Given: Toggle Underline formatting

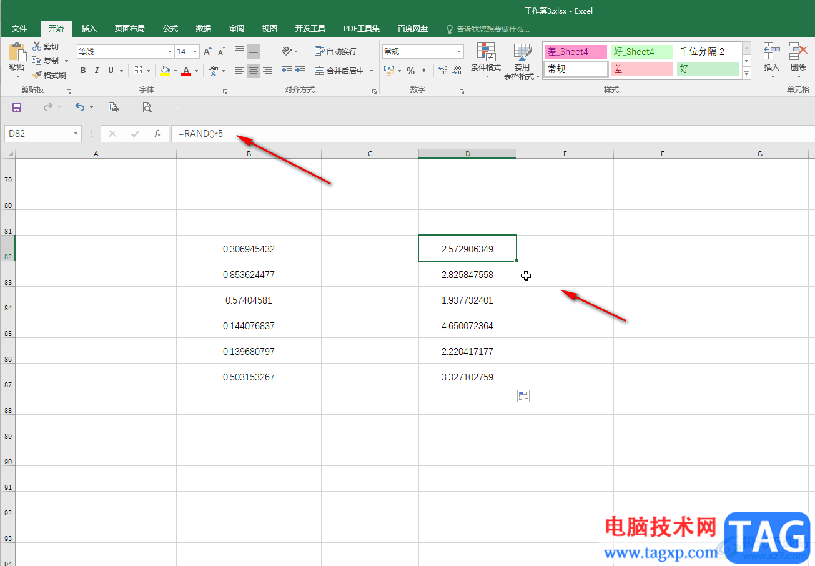Looking at the screenshot, I should click(x=111, y=71).
